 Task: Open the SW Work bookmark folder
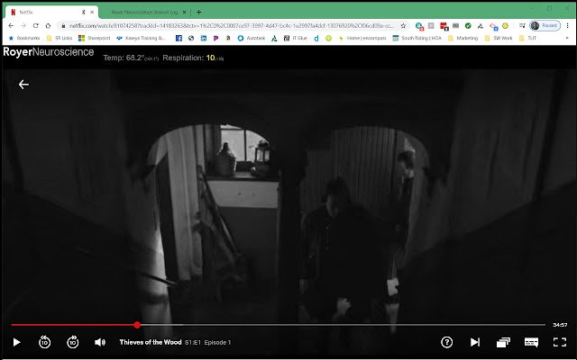click(x=499, y=38)
